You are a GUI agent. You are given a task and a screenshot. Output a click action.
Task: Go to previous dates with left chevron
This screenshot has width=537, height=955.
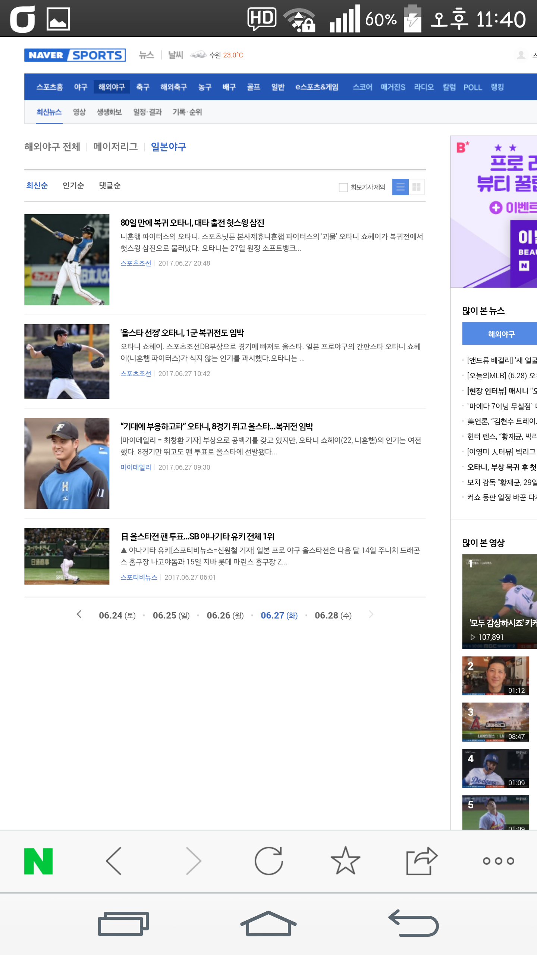79,614
